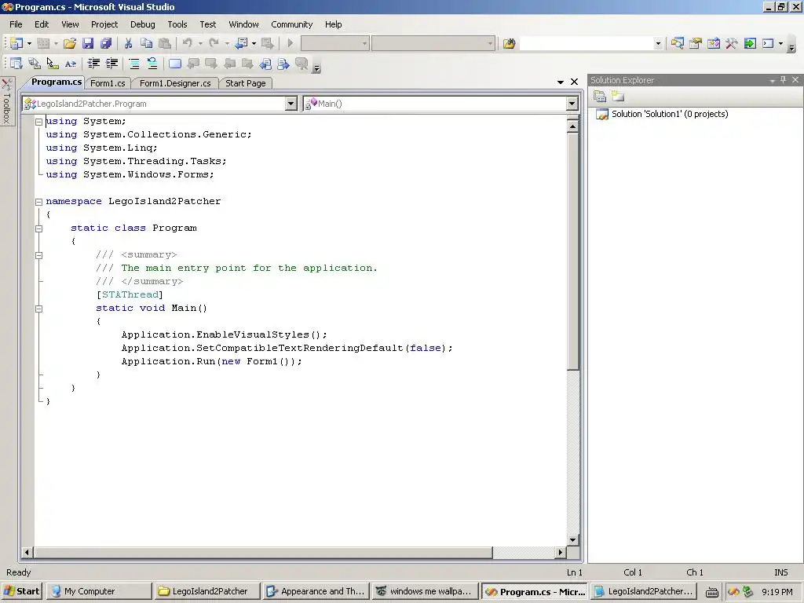Click the Display Object Member List icon

16,64
